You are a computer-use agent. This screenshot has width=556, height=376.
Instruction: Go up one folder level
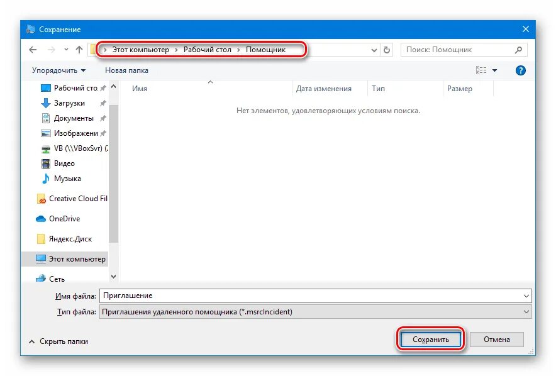click(x=79, y=50)
